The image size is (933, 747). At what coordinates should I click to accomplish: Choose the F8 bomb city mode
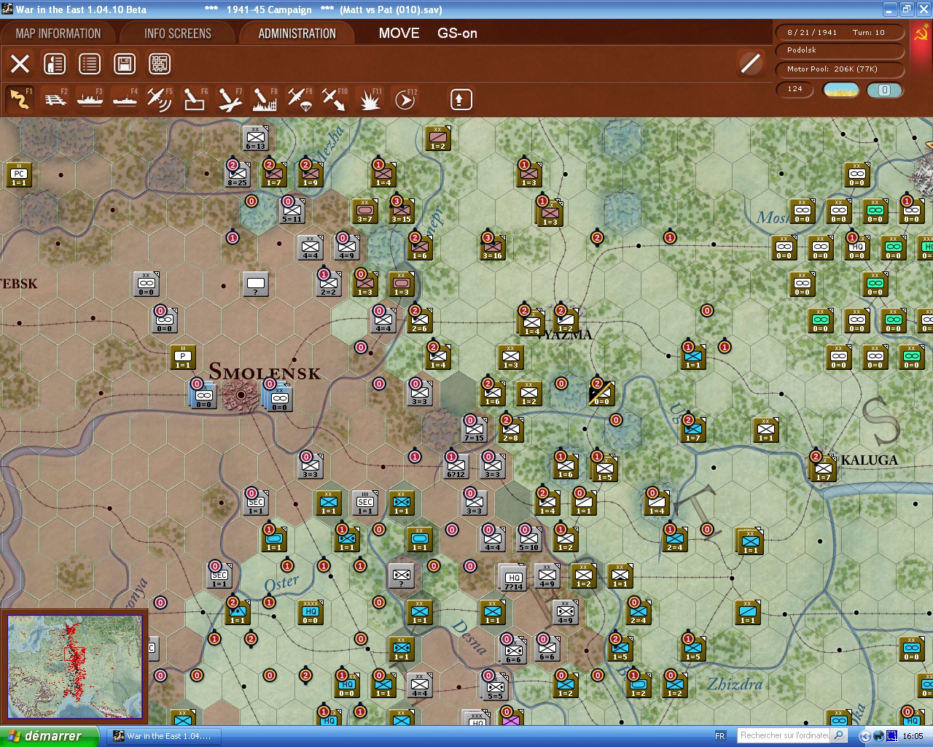point(265,99)
